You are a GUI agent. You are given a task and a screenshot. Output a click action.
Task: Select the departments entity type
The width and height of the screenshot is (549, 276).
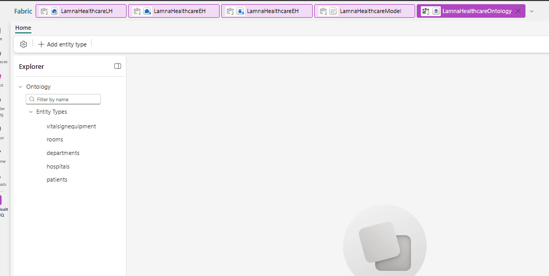click(63, 153)
